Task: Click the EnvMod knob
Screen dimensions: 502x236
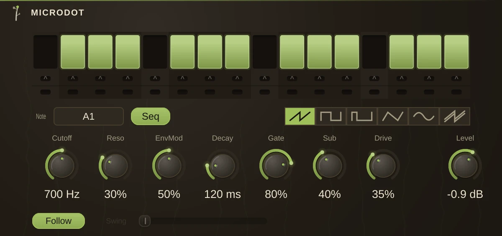Action: point(169,166)
